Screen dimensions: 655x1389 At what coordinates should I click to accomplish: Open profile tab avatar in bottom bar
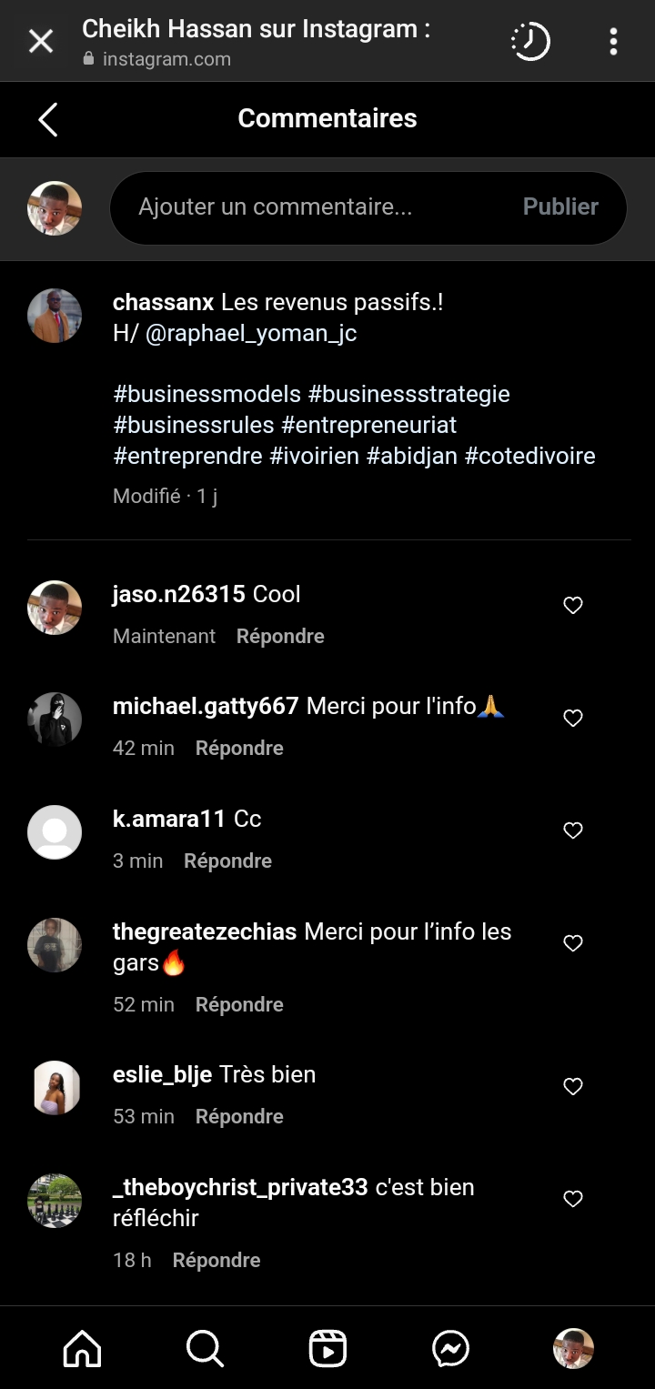click(x=573, y=1348)
